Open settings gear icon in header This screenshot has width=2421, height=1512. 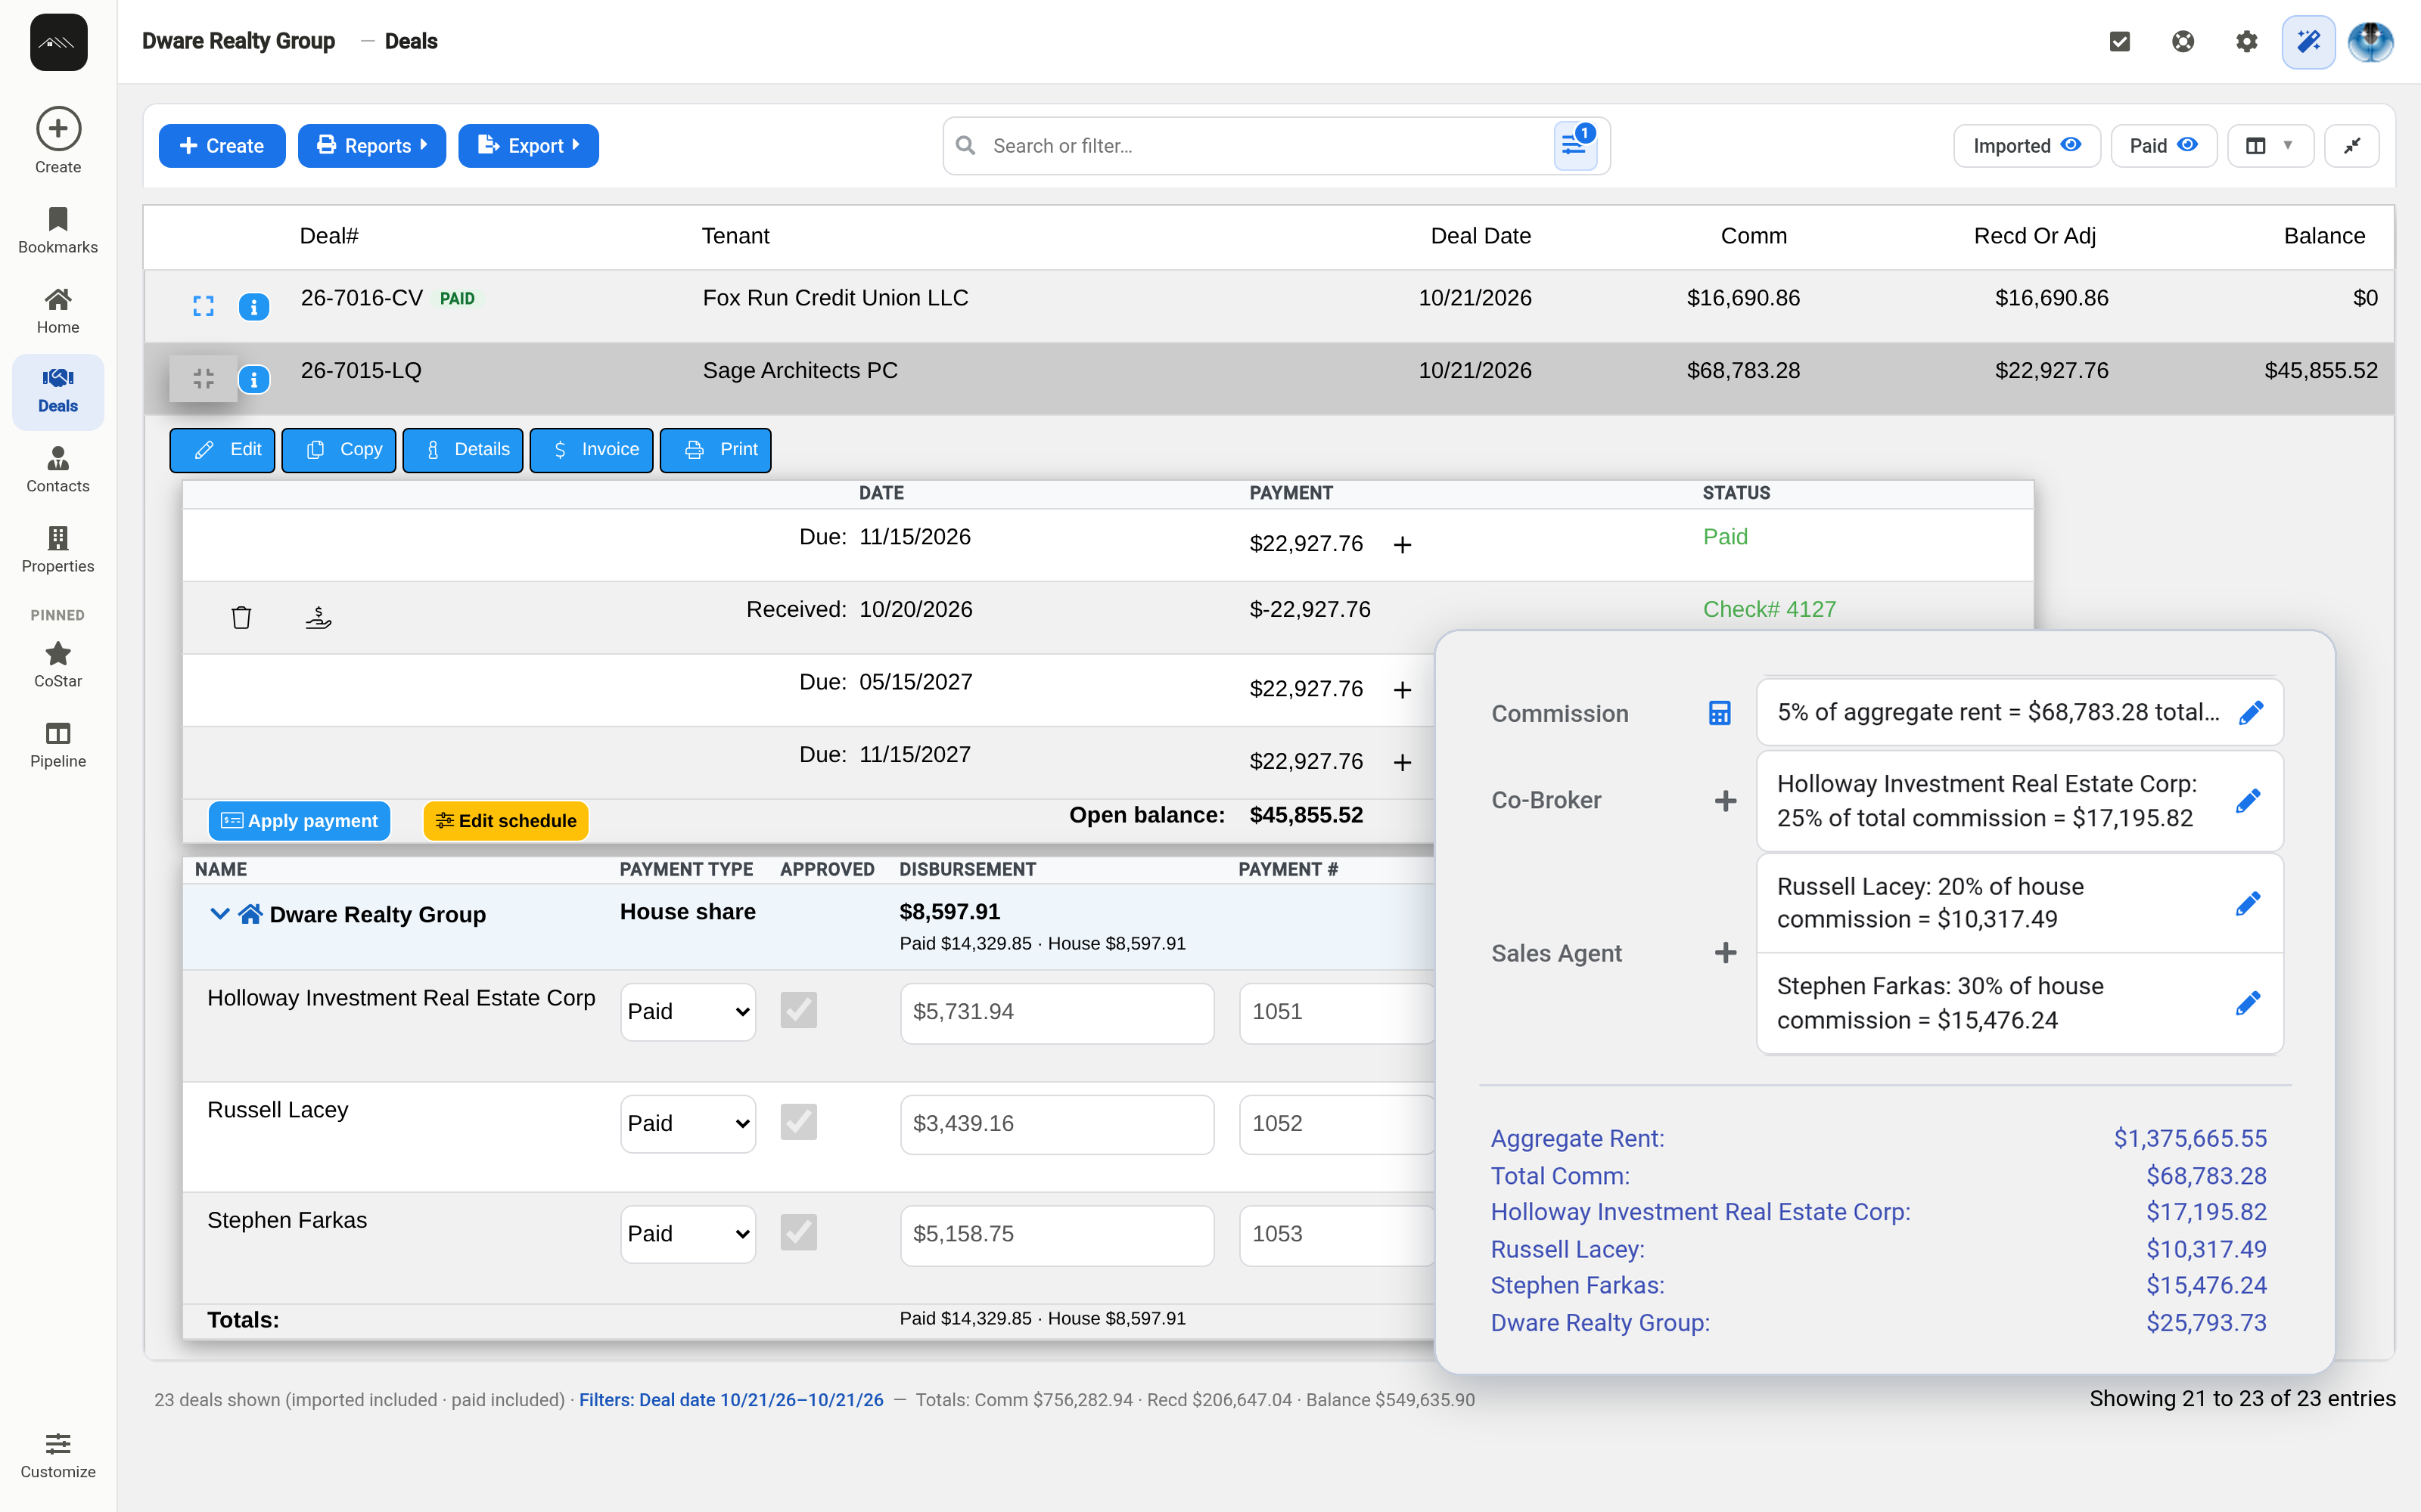coord(2246,41)
